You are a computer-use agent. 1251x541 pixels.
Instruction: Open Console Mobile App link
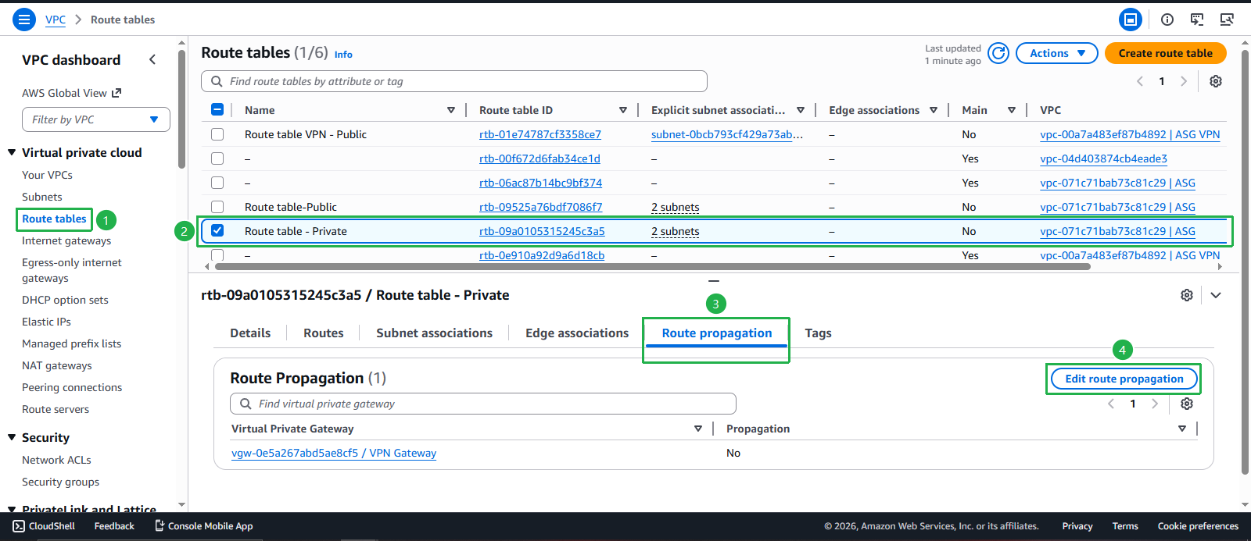coord(203,526)
